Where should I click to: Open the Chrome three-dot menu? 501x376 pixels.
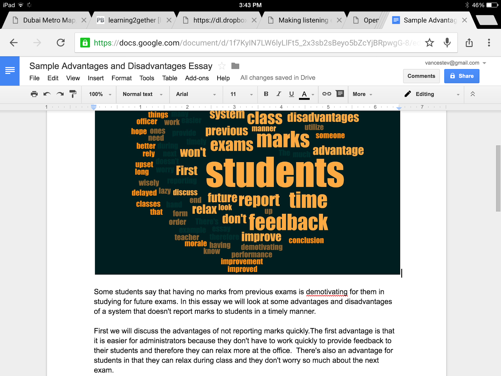pyautogui.click(x=489, y=43)
